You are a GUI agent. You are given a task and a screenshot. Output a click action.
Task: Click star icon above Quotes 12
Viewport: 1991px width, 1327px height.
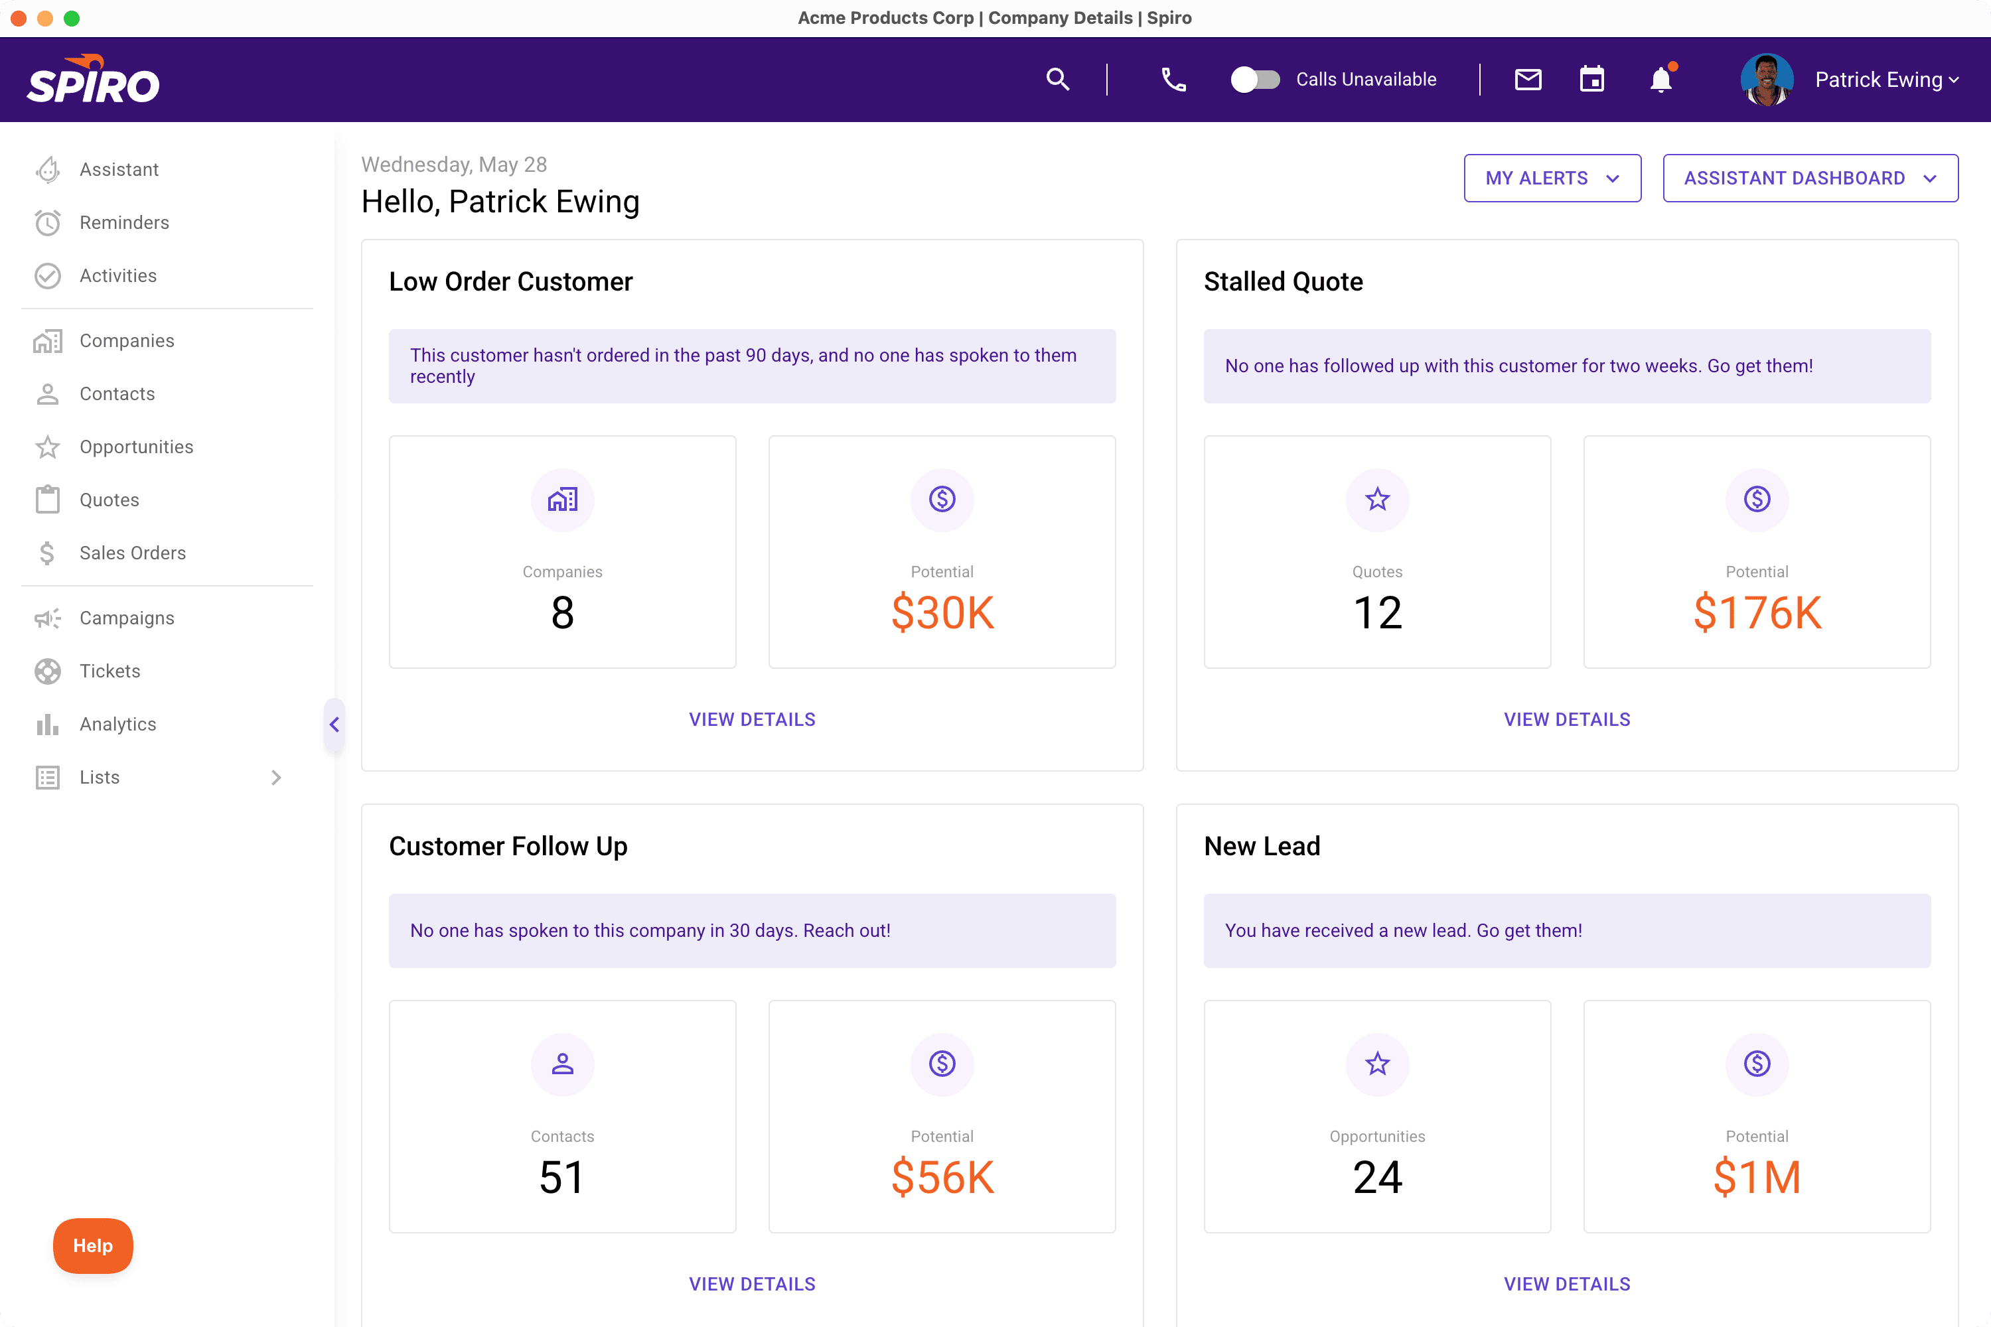1377,500
